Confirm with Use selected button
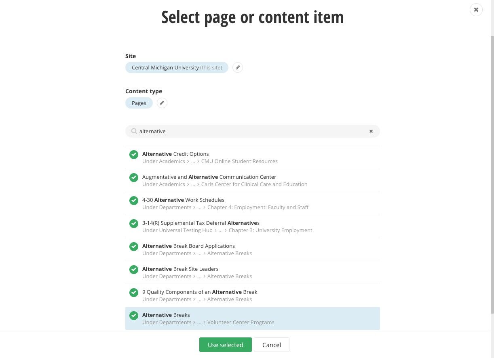Viewport: 494px width, 358px height. pos(226,345)
